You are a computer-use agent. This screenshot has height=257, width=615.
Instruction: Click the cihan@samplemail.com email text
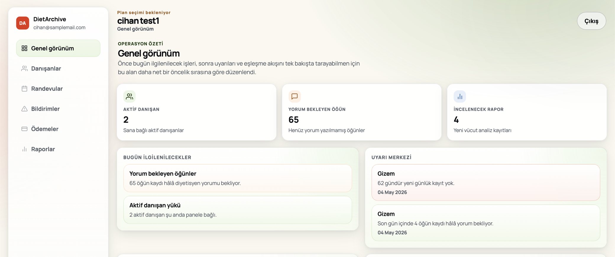[x=59, y=28]
